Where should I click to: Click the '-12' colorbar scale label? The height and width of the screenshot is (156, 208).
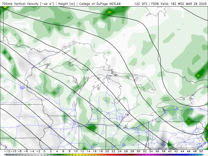(7, 151)
